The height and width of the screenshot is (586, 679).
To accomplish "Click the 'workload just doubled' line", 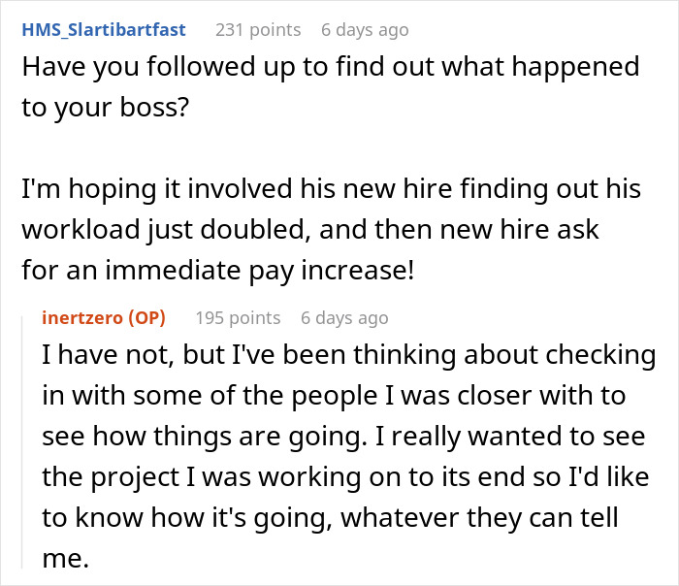I will [x=310, y=229].
